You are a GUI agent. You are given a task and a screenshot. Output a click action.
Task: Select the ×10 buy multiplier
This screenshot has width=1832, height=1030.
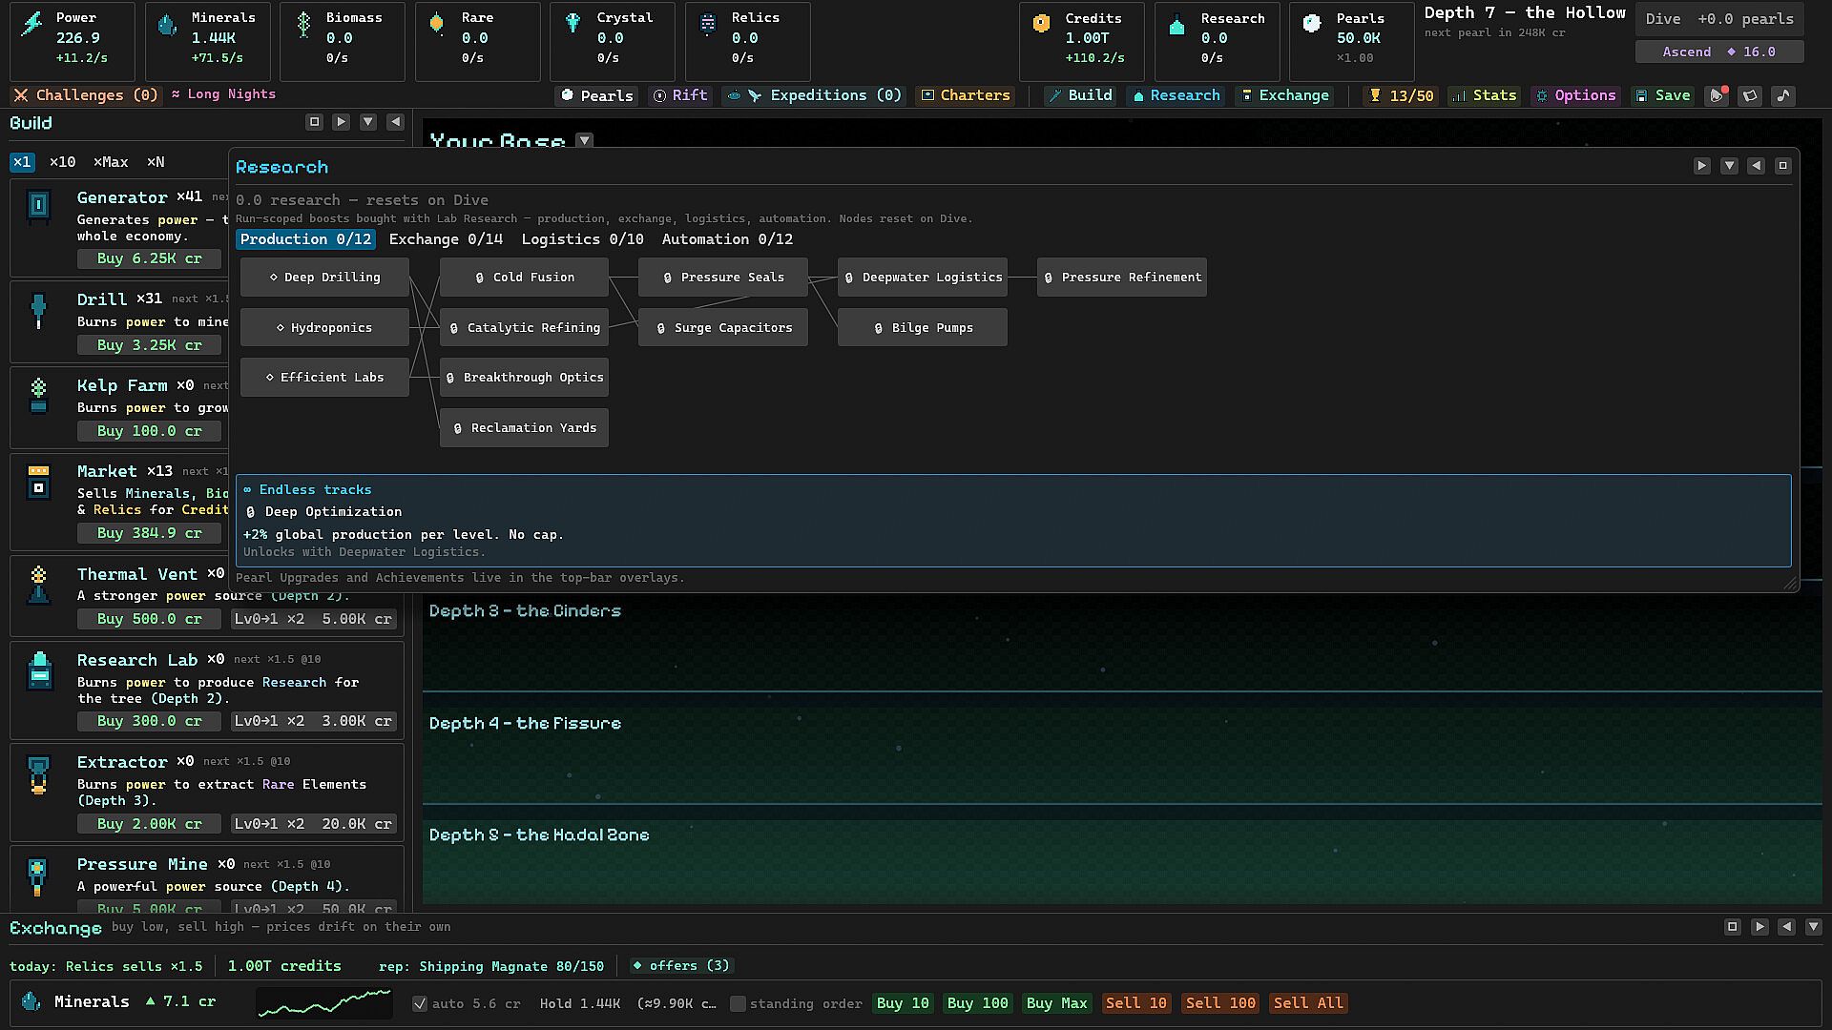click(62, 162)
